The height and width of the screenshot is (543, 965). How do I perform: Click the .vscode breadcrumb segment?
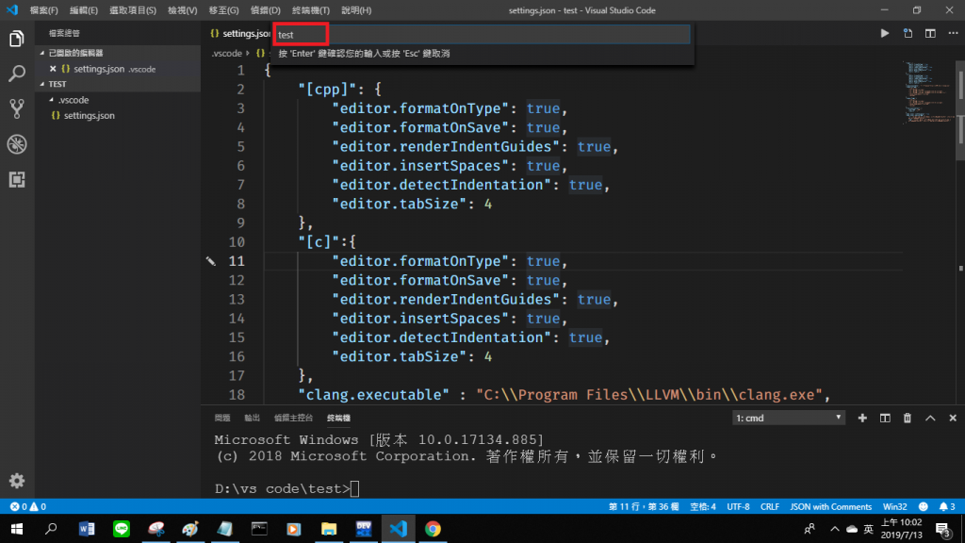tap(226, 54)
